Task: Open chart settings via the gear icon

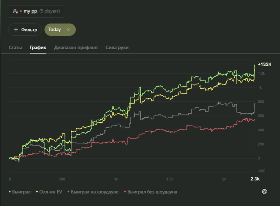Action: coord(264,192)
